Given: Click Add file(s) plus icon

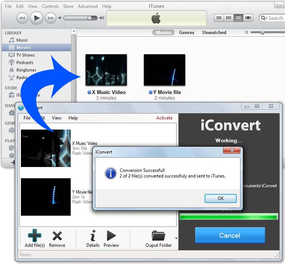Looking at the screenshot, I should (34, 236).
